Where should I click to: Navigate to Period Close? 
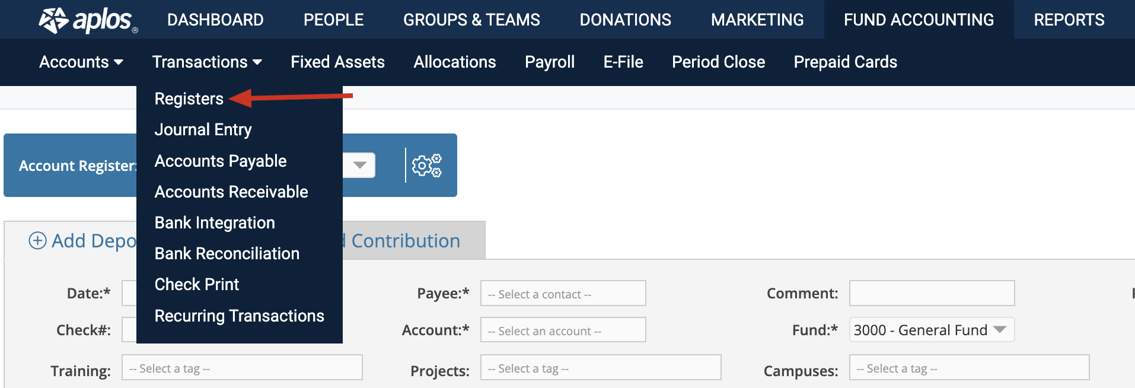point(718,62)
